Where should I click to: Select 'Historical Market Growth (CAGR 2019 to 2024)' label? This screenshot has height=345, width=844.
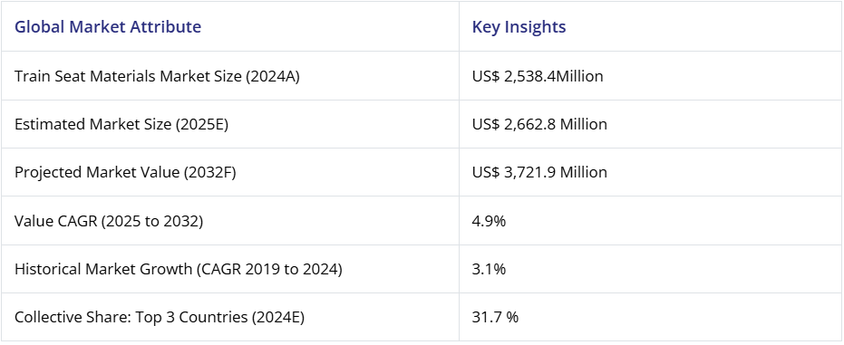(179, 269)
